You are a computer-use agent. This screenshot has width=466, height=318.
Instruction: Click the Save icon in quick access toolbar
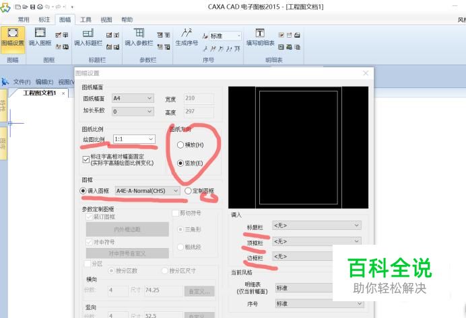[33, 7]
